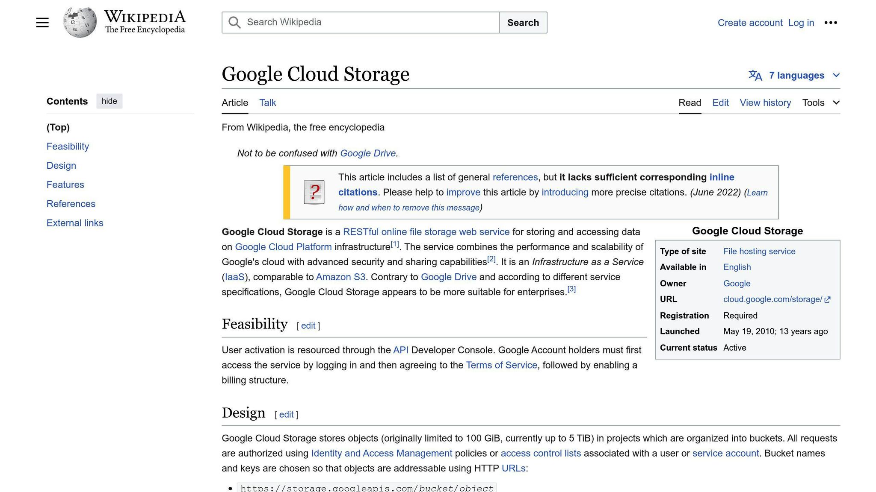Open the hamburger main menu
Screen dimensions: 876x492
(42, 22)
